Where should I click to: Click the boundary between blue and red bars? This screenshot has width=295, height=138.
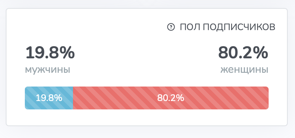coord(73,98)
